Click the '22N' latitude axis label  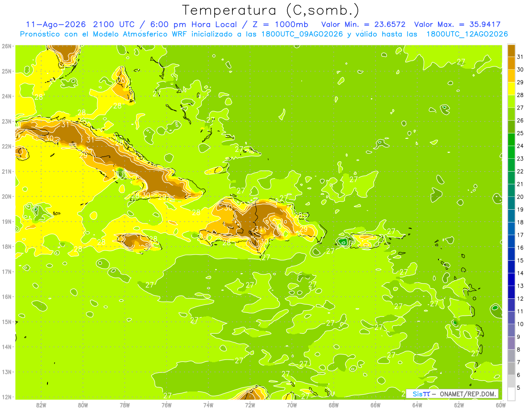coord(6,146)
